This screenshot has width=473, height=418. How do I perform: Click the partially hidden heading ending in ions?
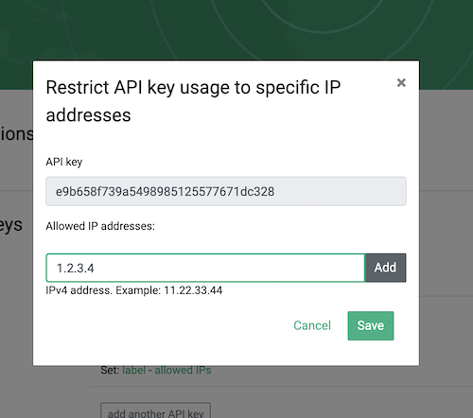point(16,134)
